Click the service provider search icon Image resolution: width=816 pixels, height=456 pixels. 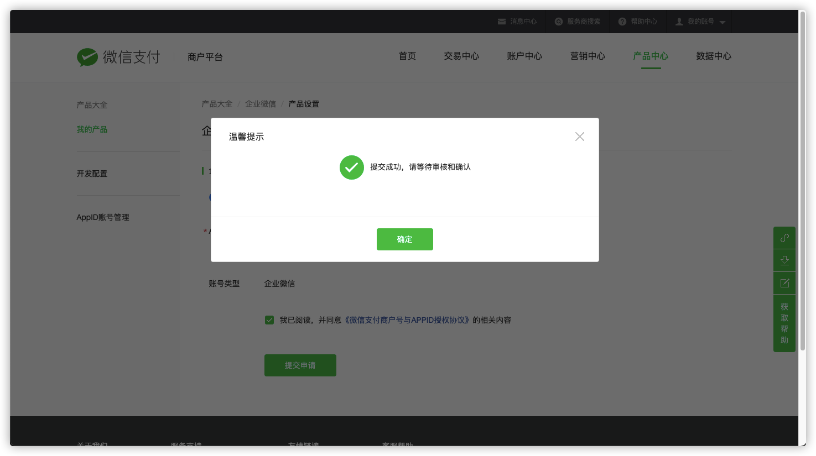pyautogui.click(x=559, y=22)
